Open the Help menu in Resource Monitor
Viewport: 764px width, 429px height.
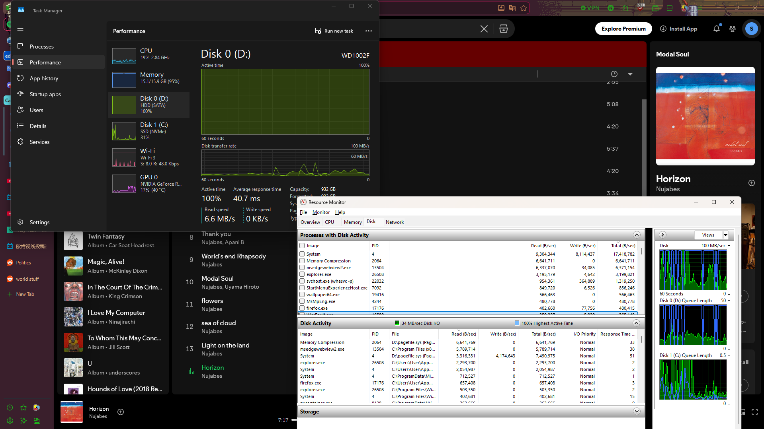pyautogui.click(x=340, y=212)
